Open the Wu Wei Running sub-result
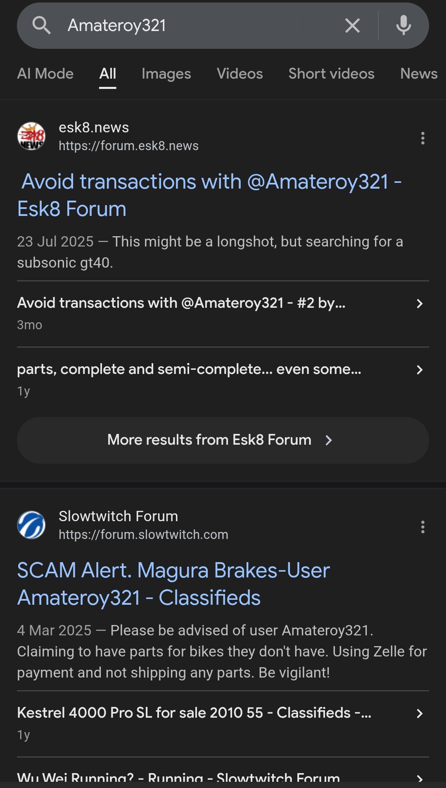Image resolution: width=446 pixels, height=788 pixels. coord(178,778)
